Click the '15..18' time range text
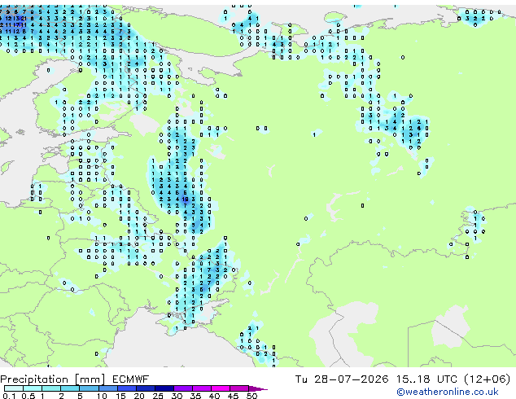This screenshot has width=516, height=399. (413, 379)
